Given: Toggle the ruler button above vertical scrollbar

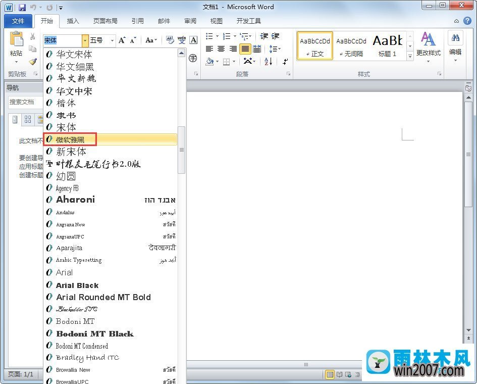Looking at the screenshot, I should [468, 88].
